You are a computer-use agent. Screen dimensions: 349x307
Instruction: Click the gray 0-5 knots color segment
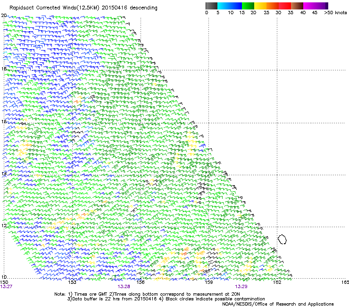click(211, 6)
